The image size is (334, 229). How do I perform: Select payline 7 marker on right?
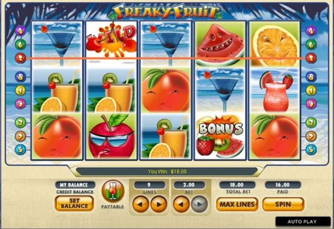click(x=311, y=136)
